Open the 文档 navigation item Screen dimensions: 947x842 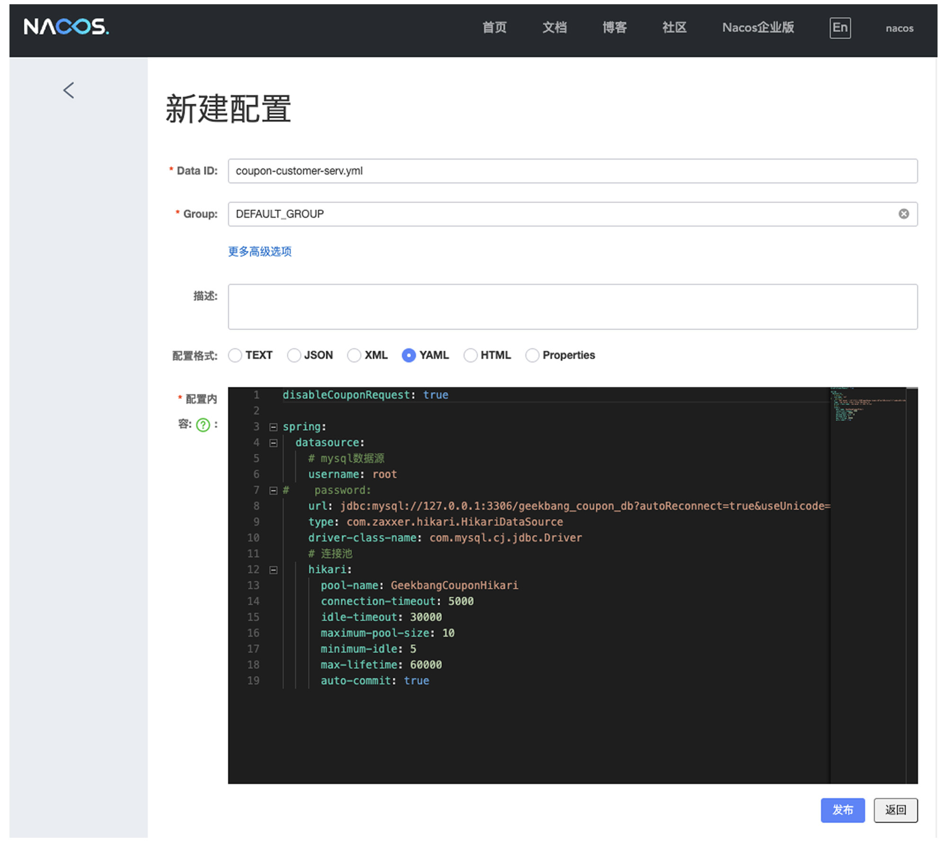[554, 27]
